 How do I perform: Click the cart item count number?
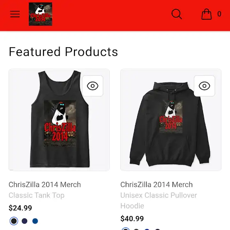[x=219, y=14]
